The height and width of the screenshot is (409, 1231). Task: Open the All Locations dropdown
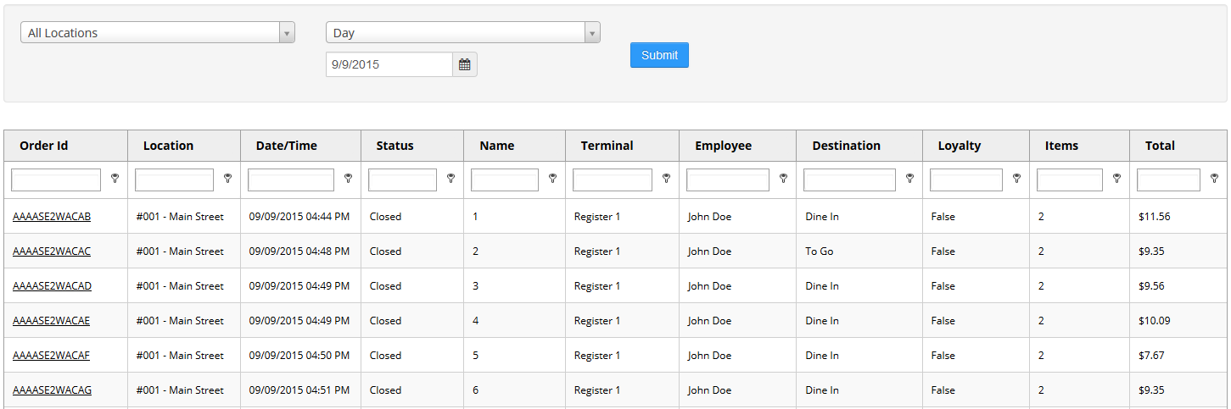(x=158, y=33)
